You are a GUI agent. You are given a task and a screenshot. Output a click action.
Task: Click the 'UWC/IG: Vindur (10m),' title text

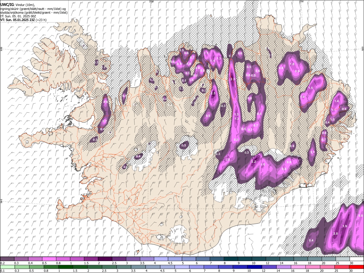(x=18, y=5)
